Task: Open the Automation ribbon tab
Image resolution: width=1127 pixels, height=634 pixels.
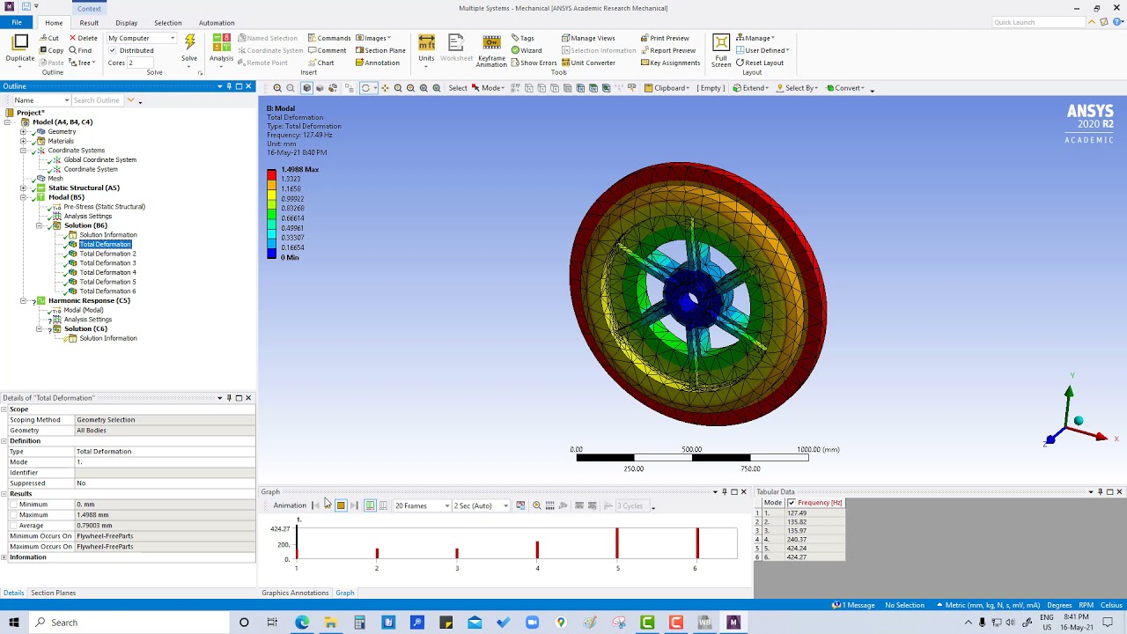Action: pyautogui.click(x=217, y=23)
